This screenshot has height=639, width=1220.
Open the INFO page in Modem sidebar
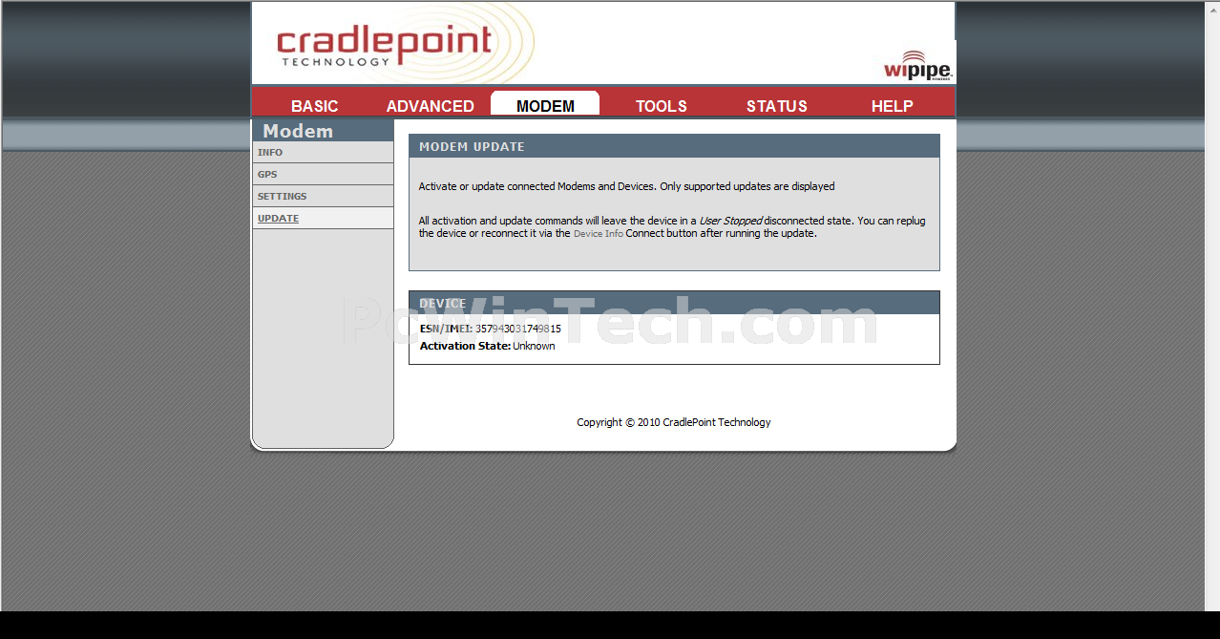[324, 153]
